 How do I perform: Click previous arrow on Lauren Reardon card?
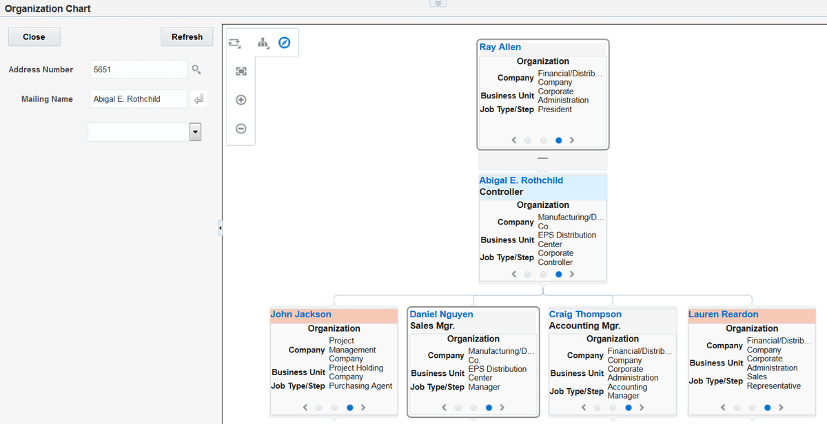click(x=723, y=407)
